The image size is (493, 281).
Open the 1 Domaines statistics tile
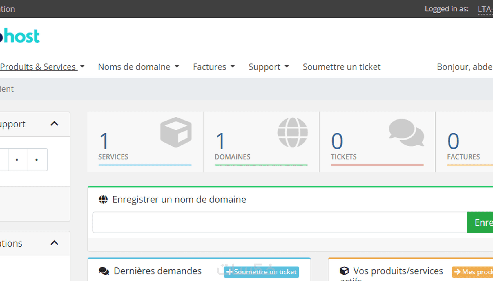click(x=261, y=142)
